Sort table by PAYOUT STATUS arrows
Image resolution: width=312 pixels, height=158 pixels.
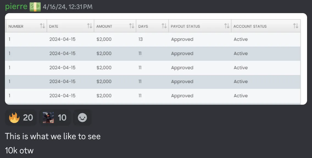227,26
